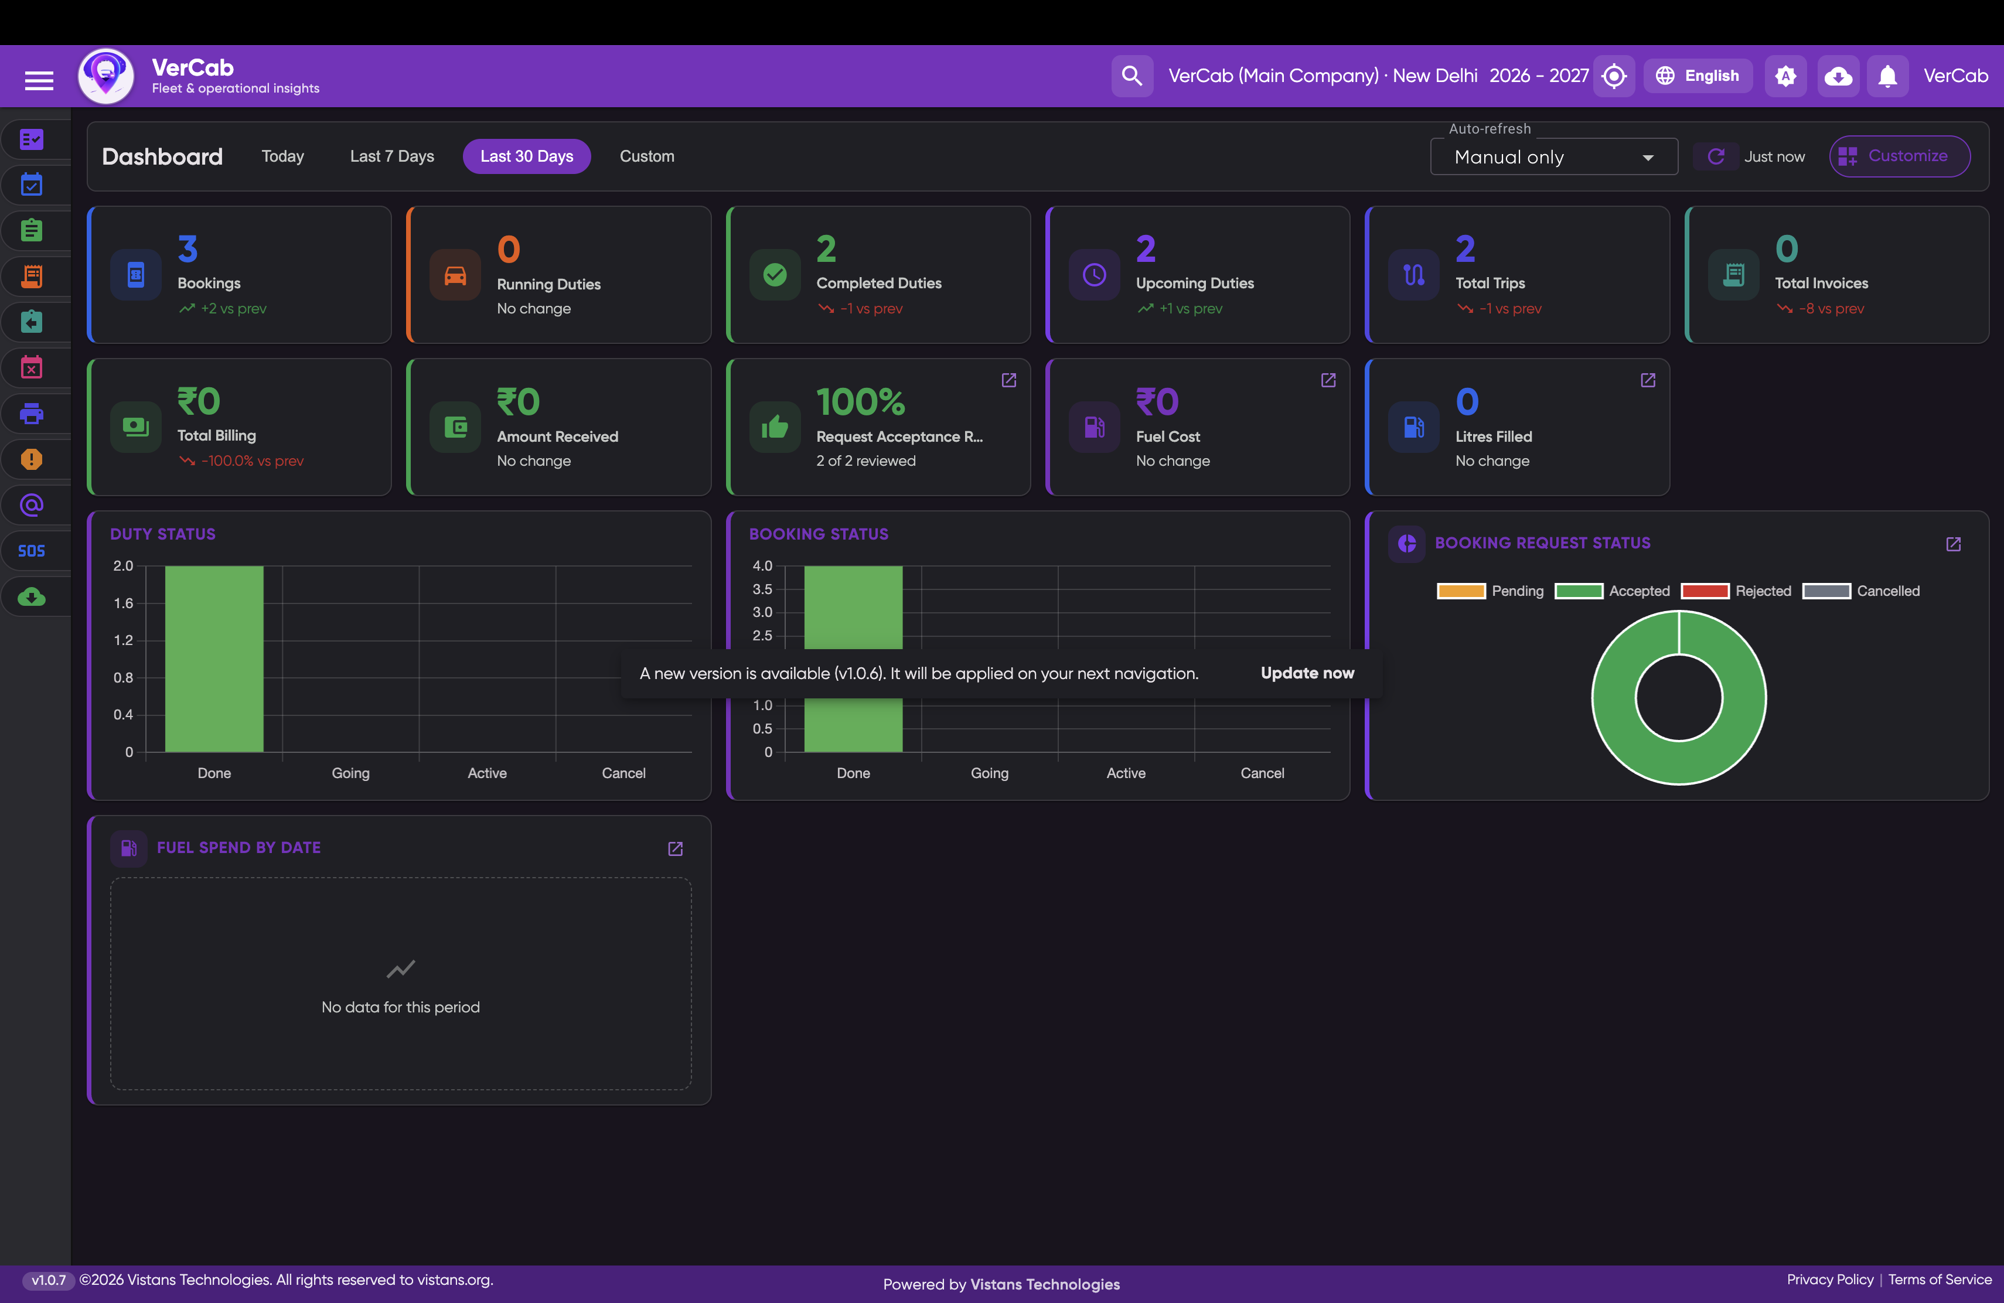The height and width of the screenshot is (1303, 2004).
Task: Click the location target icon in header
Action: [1613, 76]
